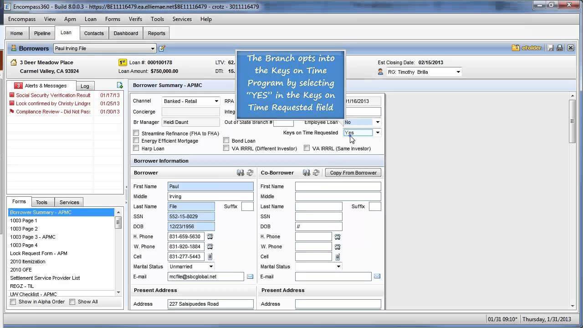Save the loan file using the disk icon
The height and width of the screenshot is (328, 583).
click(x=550, y=47)
